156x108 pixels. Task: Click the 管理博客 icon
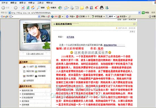[36, 67]
